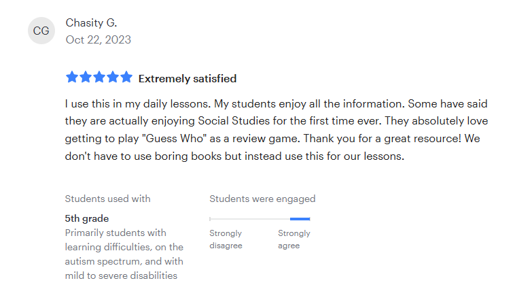Screen dimensions: 515x285
Task: Click the Students were engaged heading
Action: (262, 199)
